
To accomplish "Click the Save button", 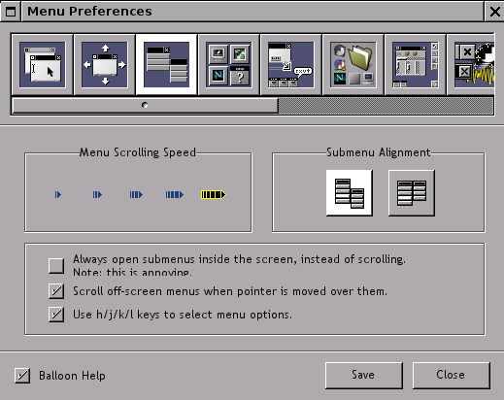I will tap(364, 376).
